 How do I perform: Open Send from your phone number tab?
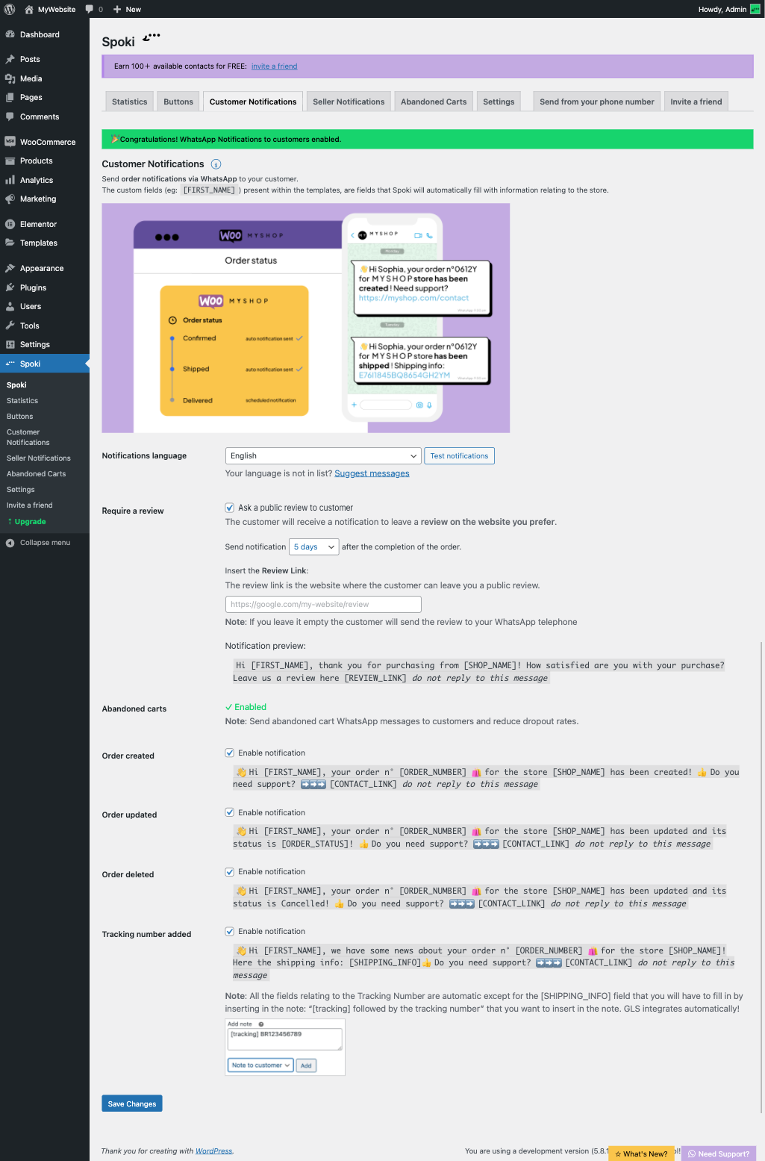[597, 102]
